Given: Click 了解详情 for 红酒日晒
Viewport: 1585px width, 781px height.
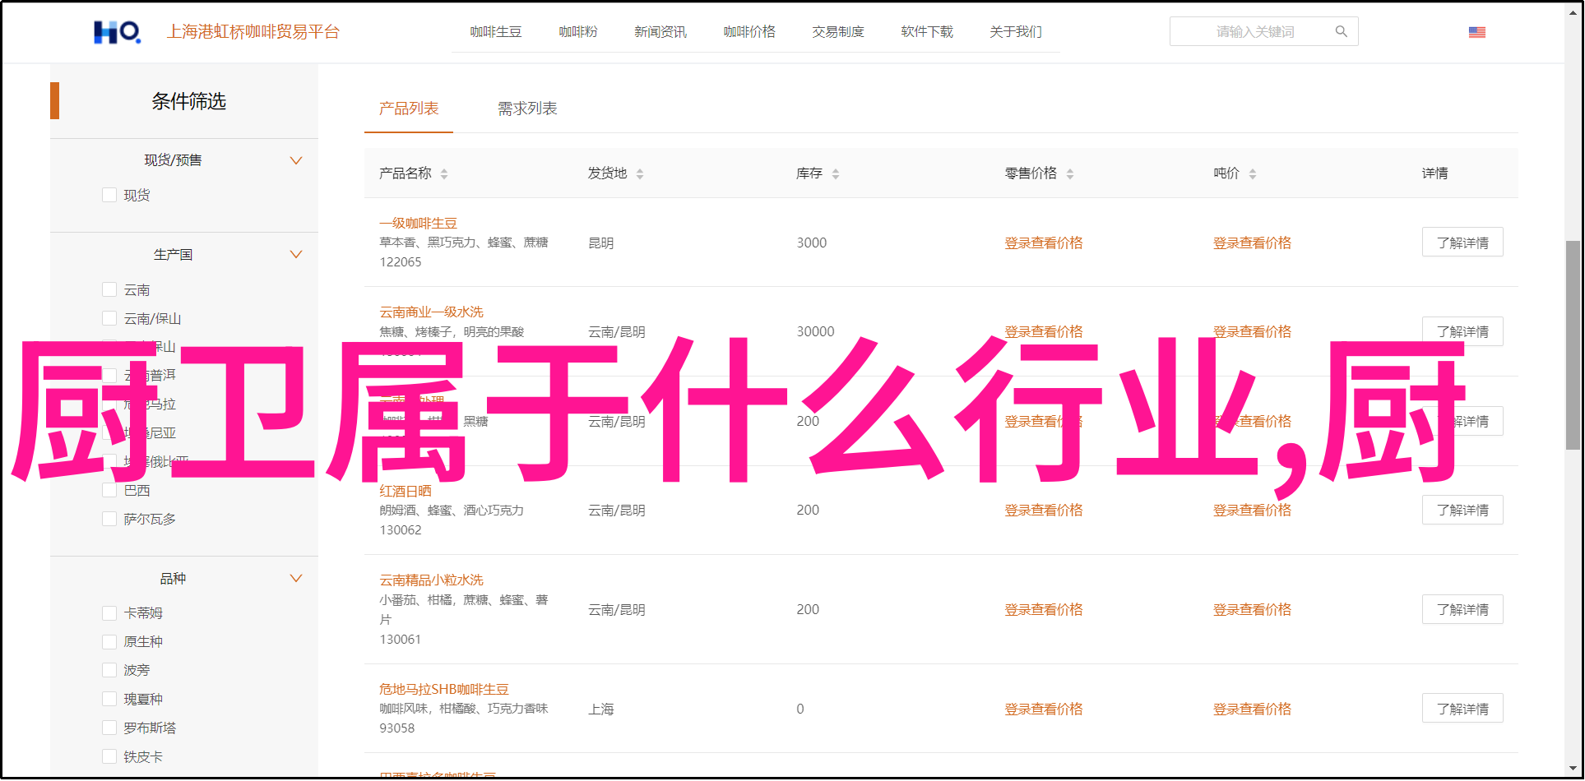Looking at the screenshot, I should click(x=1462, y=510).
